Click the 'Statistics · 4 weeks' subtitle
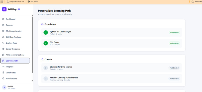202x92 pixels. pos(57,69)
